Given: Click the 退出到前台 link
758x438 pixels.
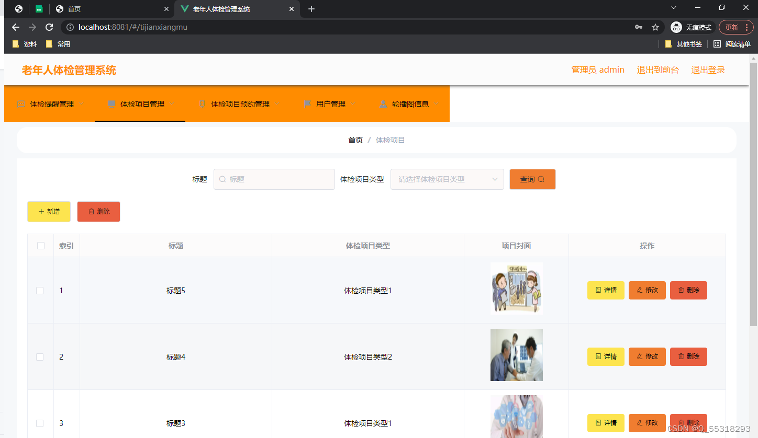Looking at the screenshot, I should tap(657, 70).
